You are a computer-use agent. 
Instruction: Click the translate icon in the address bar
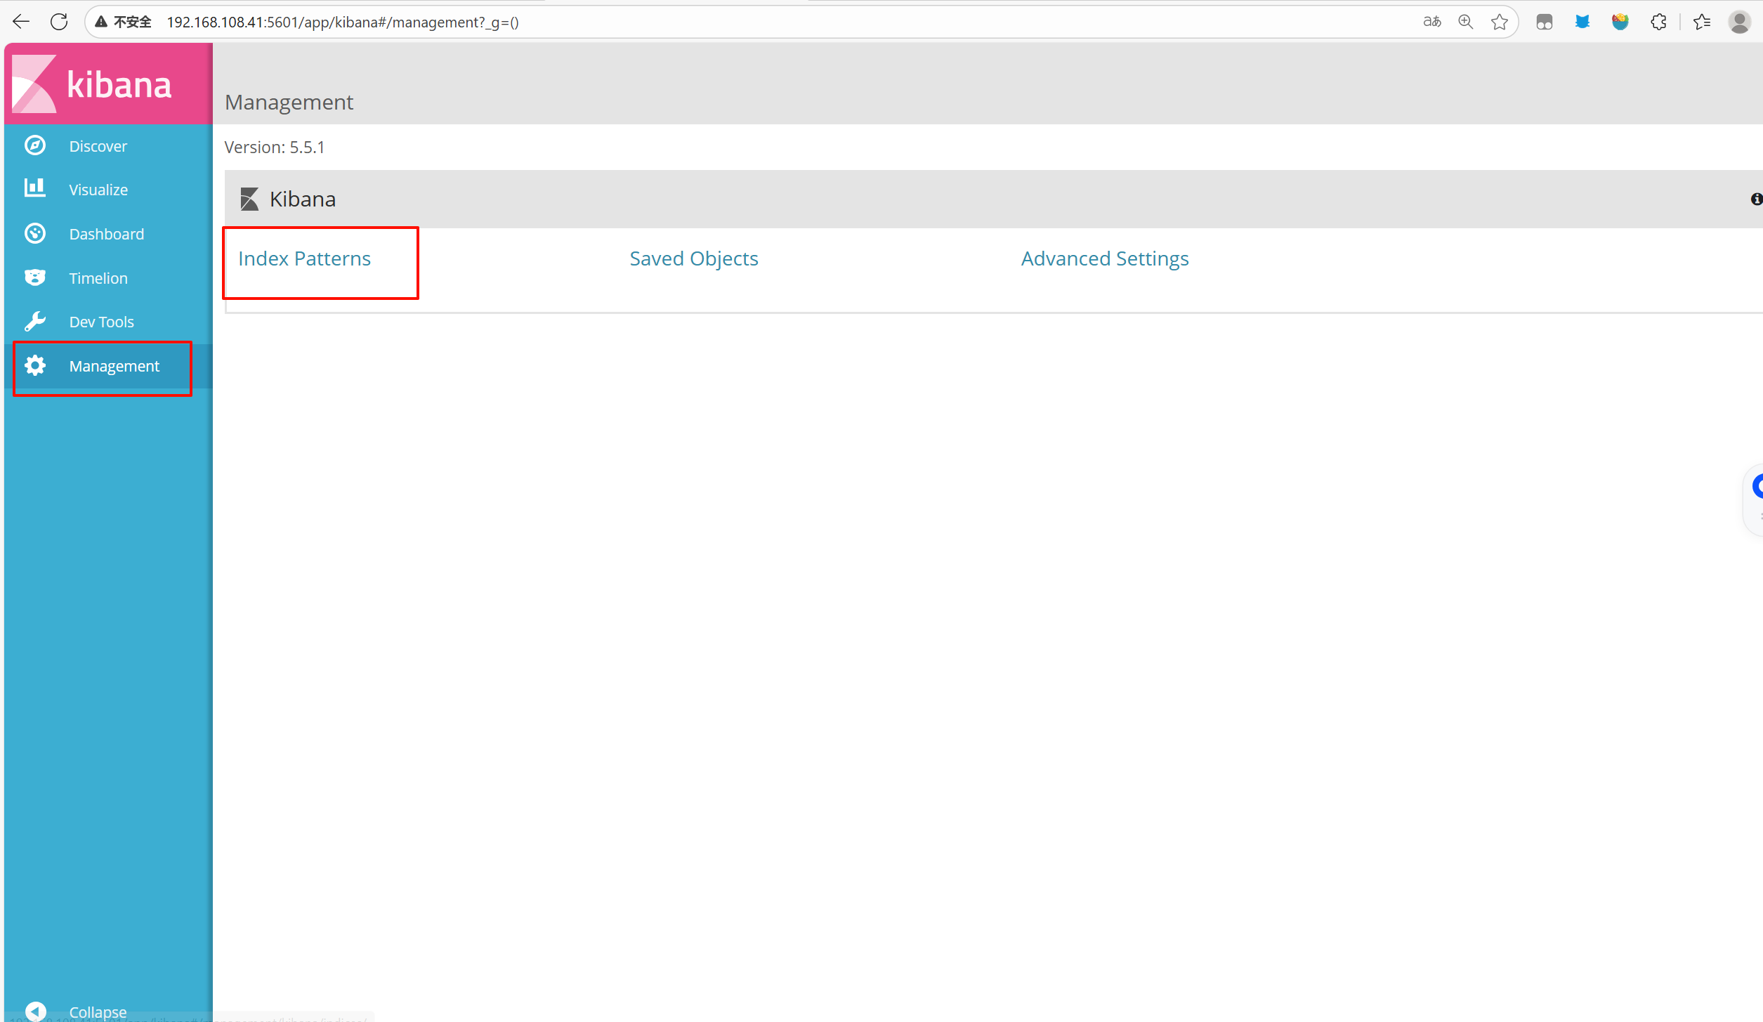1432,22
